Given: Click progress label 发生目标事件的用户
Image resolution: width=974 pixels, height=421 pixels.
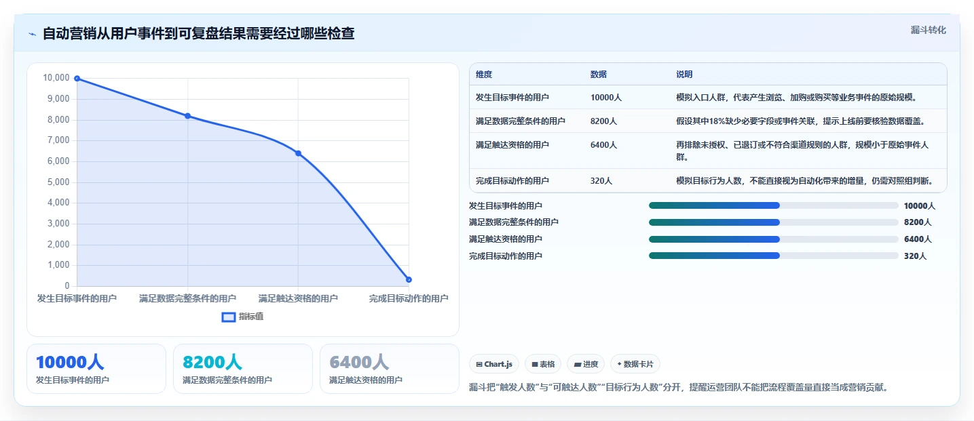Looking at the screenshot, I should click(x=506, y=205).
